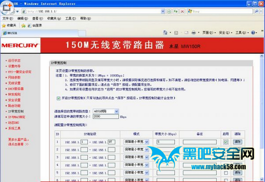Click the 清除 button for rule 5
This screenshot has width=265, height=182.
[x=237, y=173]
